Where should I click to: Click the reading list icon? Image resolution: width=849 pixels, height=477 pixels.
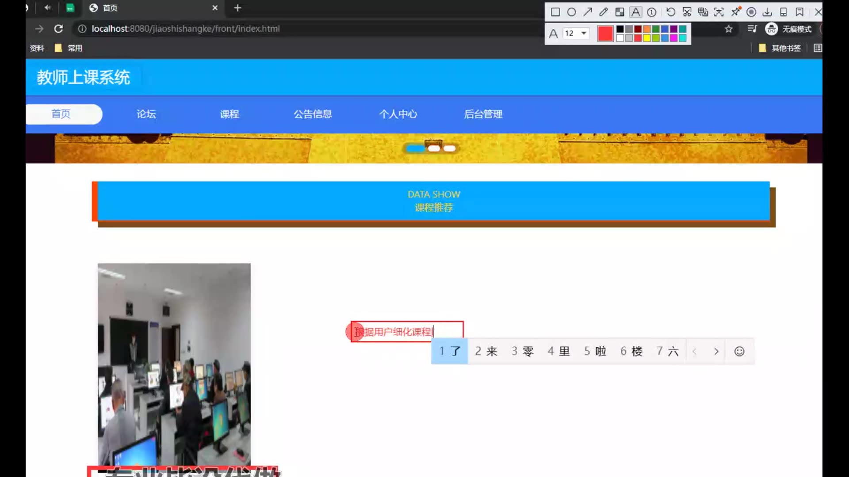pyautogui.click(x=818, y=48)
